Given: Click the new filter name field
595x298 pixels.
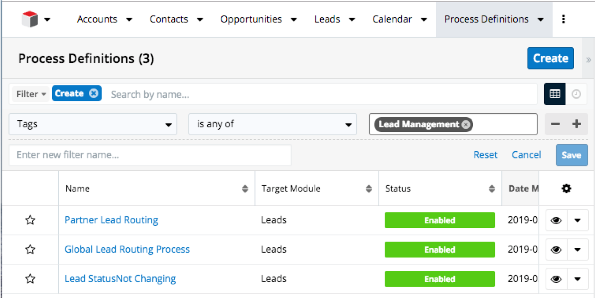Looking at the screenshot, I should click(150, 155).
